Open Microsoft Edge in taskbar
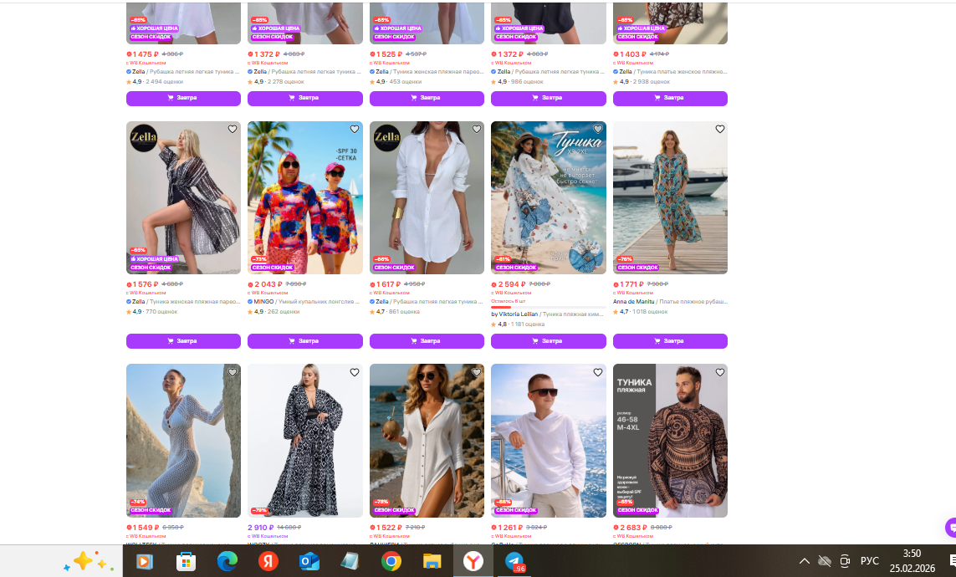 tap(227, 561)
